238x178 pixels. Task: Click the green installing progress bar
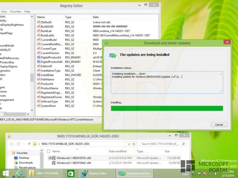167,108
